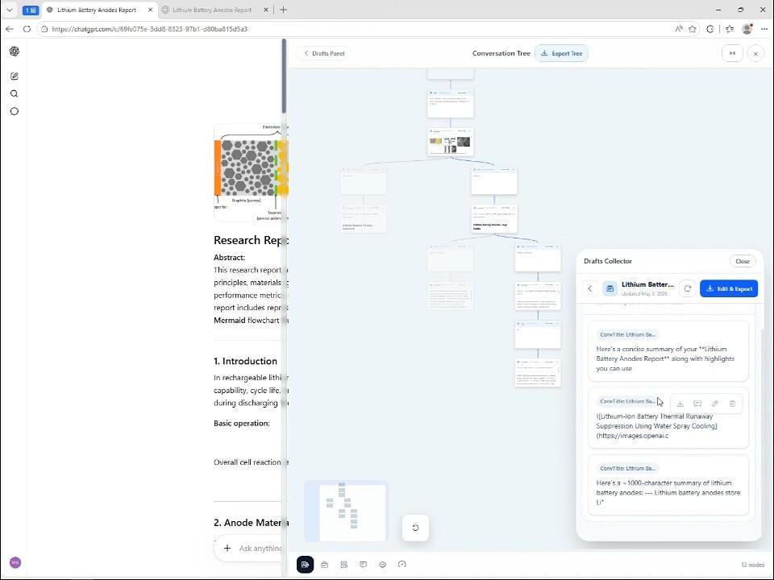Click the address bar URL
The width and height of the screenshot is (774, 580).
pyautogui.click(x=150, y=29)
